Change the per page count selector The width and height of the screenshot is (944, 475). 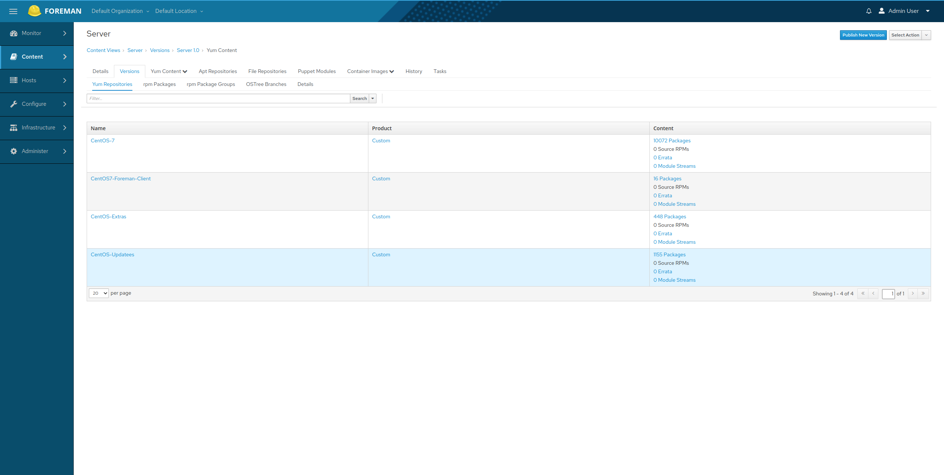pos(99,293)
